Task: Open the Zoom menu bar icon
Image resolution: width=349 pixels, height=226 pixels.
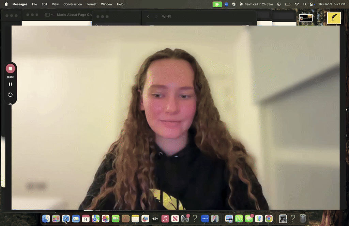Action: (226, 4)
